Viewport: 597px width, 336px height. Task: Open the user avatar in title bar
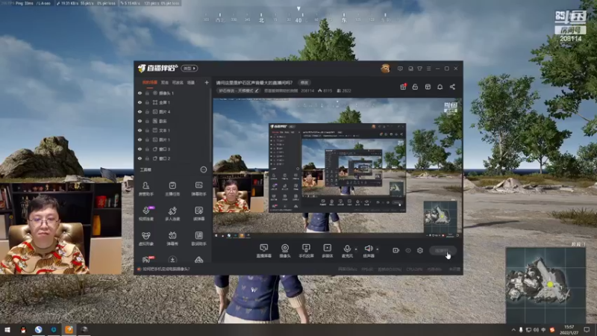point(385,69)
